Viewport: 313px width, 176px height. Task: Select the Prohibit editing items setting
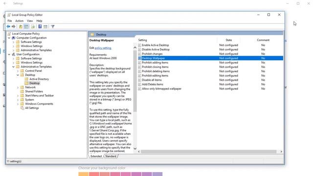(155, 76)
